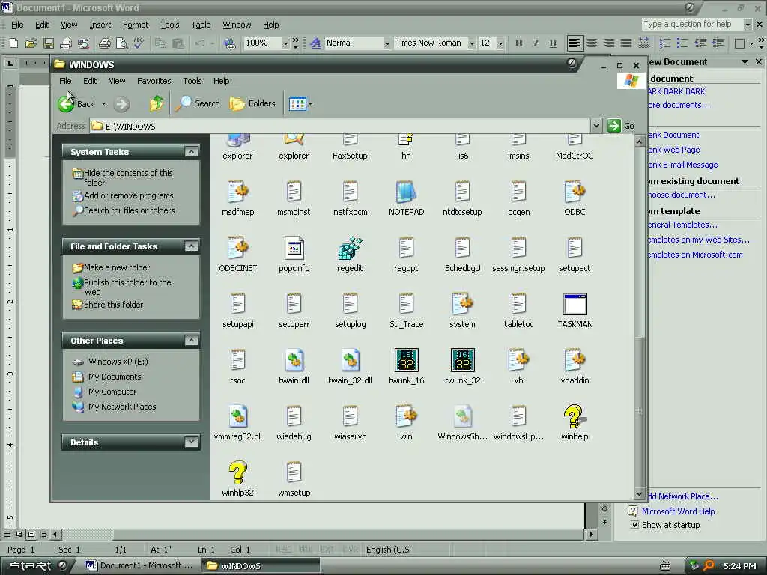Screen dimensions: 767x575
Task: Click the Numbering list icon
Action: (665, 43)
